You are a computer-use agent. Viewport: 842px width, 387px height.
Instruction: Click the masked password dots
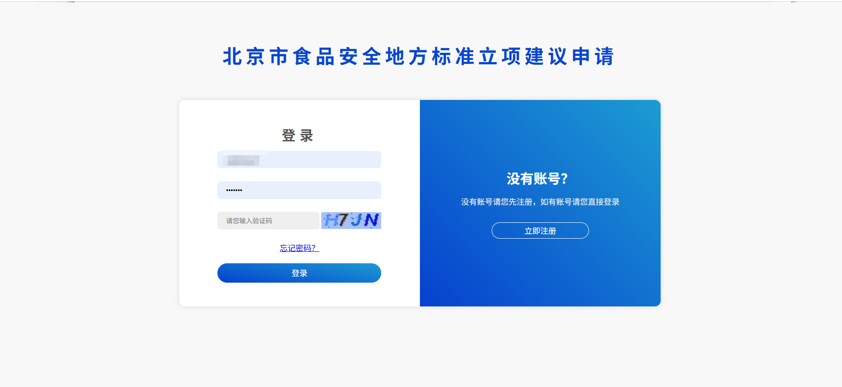234,190
